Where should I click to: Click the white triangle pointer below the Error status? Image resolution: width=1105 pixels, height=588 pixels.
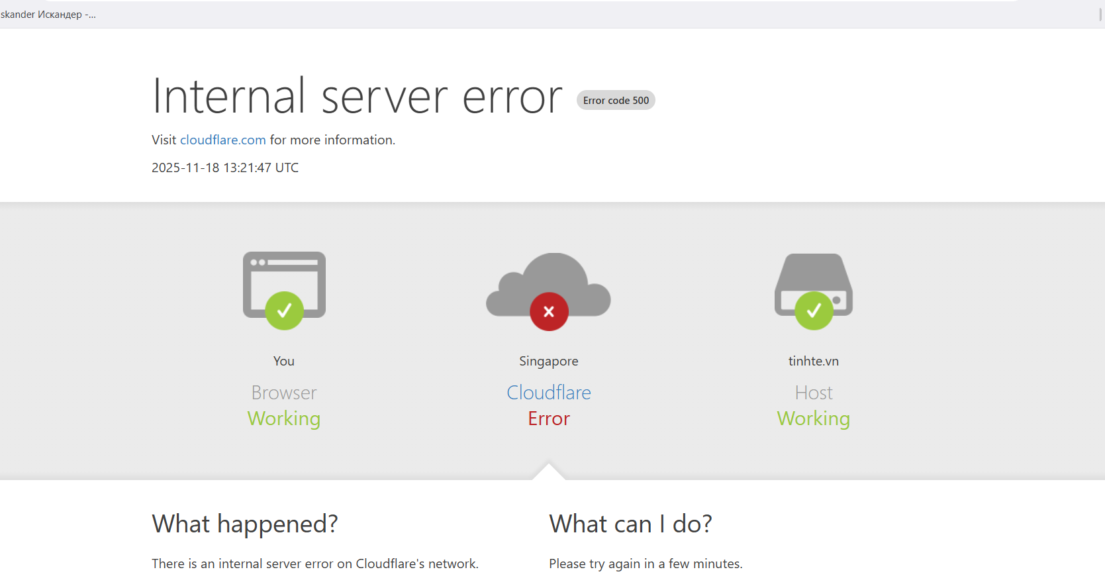pos(548,472)
